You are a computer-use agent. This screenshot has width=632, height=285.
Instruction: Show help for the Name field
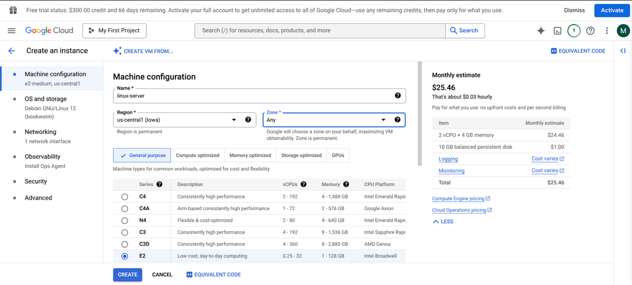coord(398,95)
